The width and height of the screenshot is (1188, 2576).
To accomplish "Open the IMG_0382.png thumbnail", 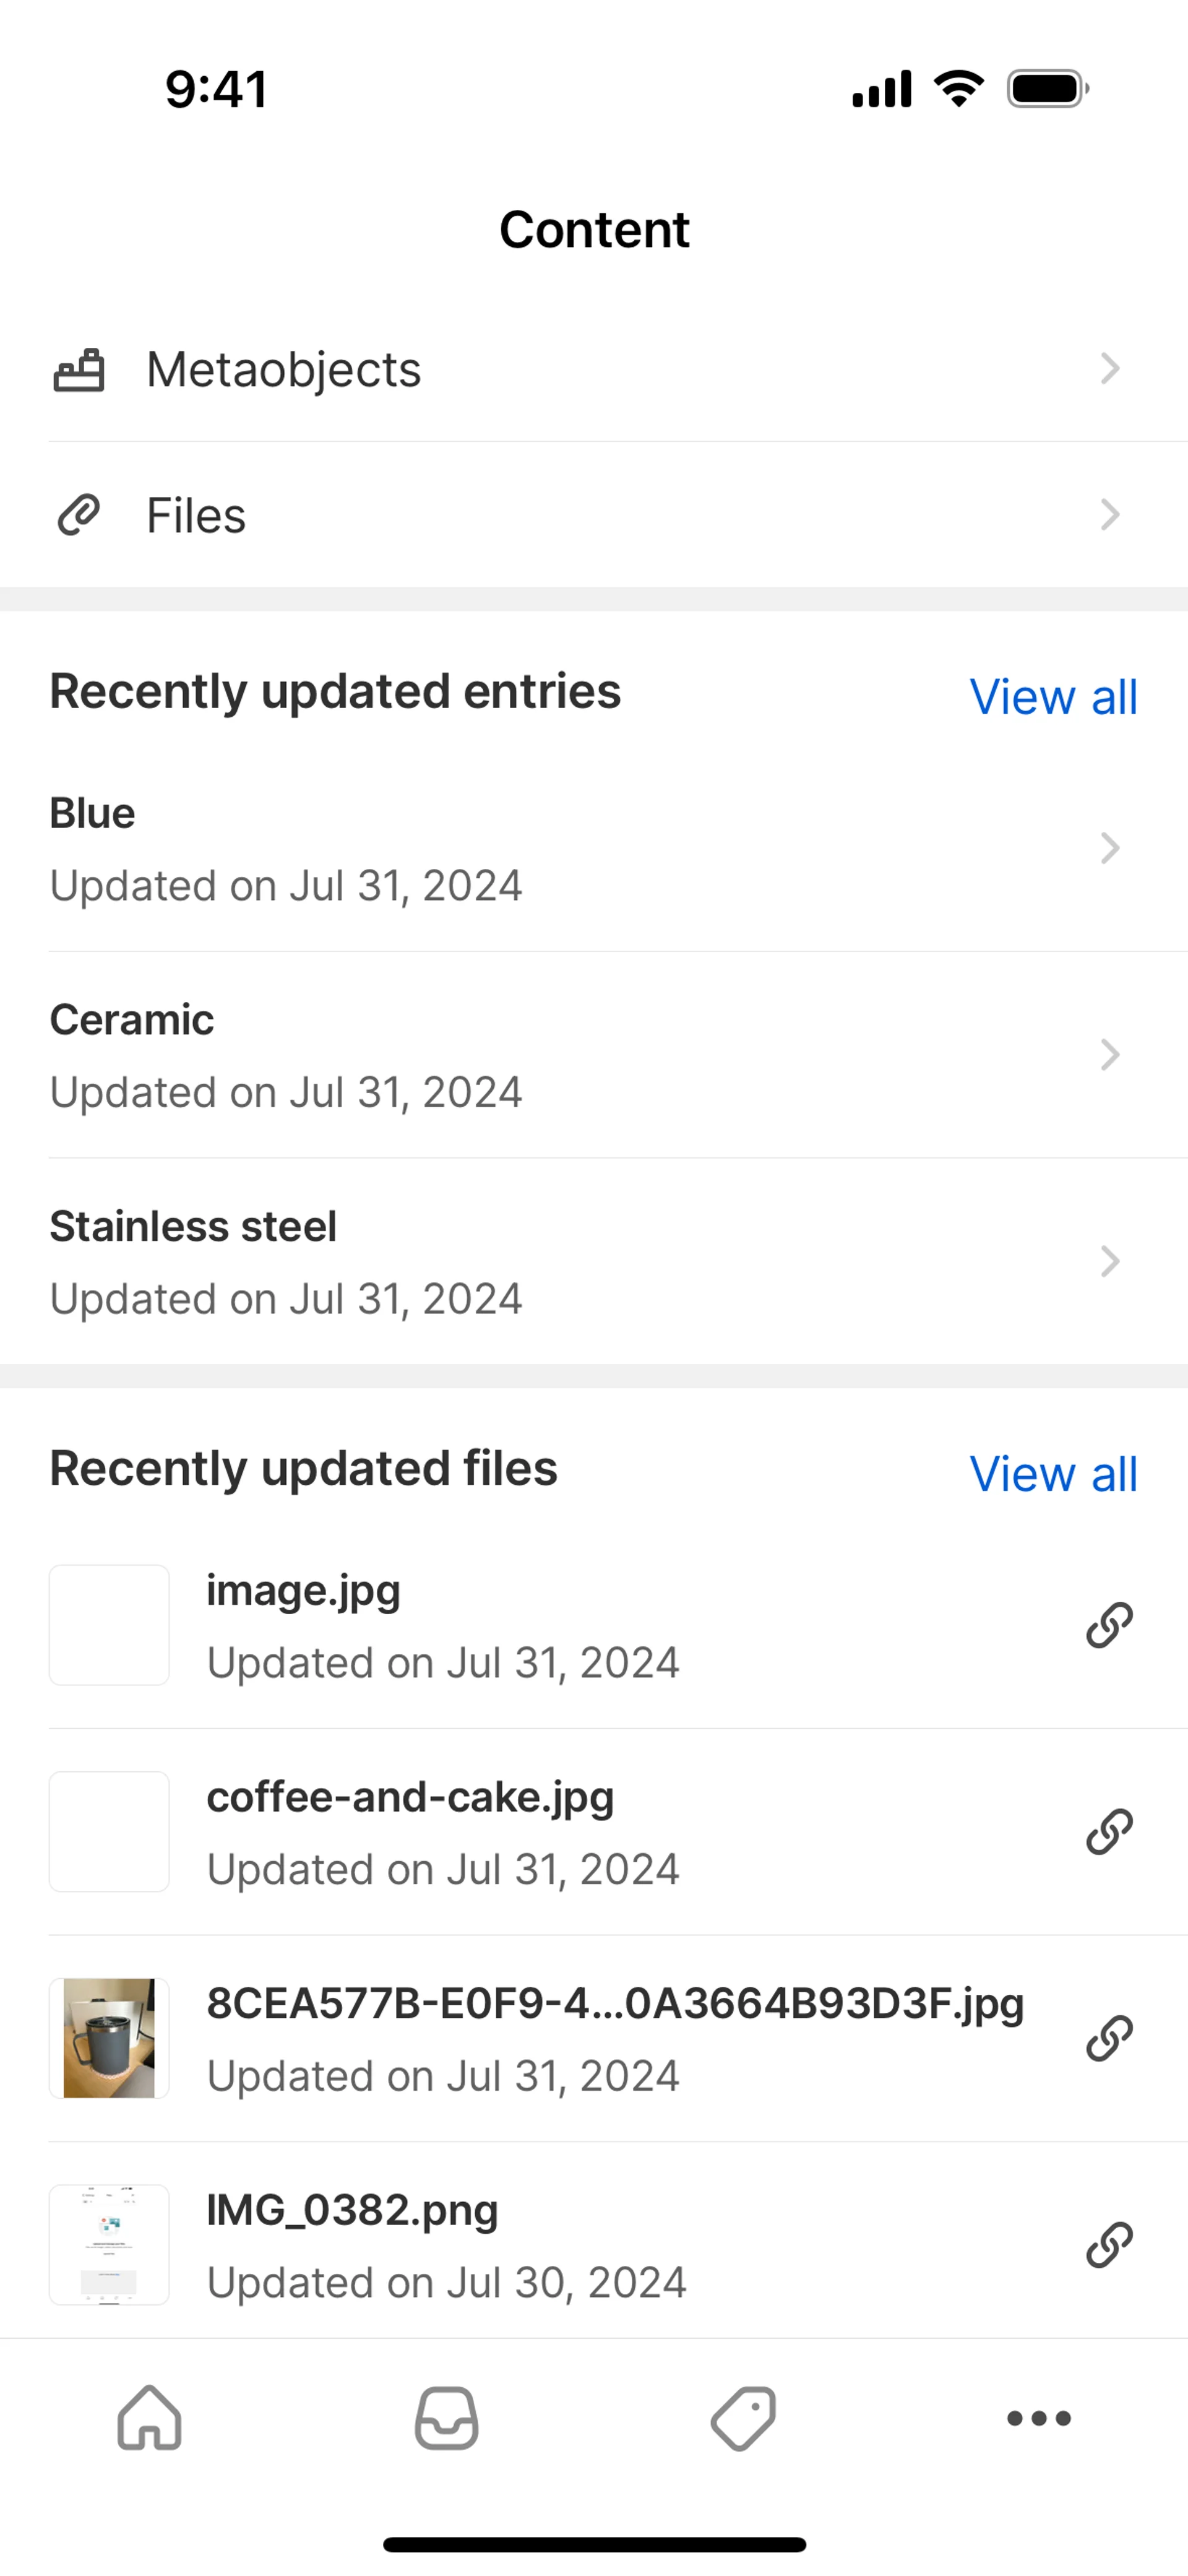I will click(109, 2245).
